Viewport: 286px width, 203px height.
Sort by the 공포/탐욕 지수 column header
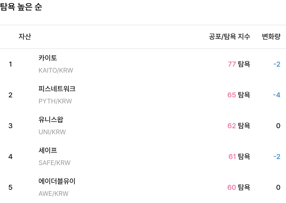point(229,37)
